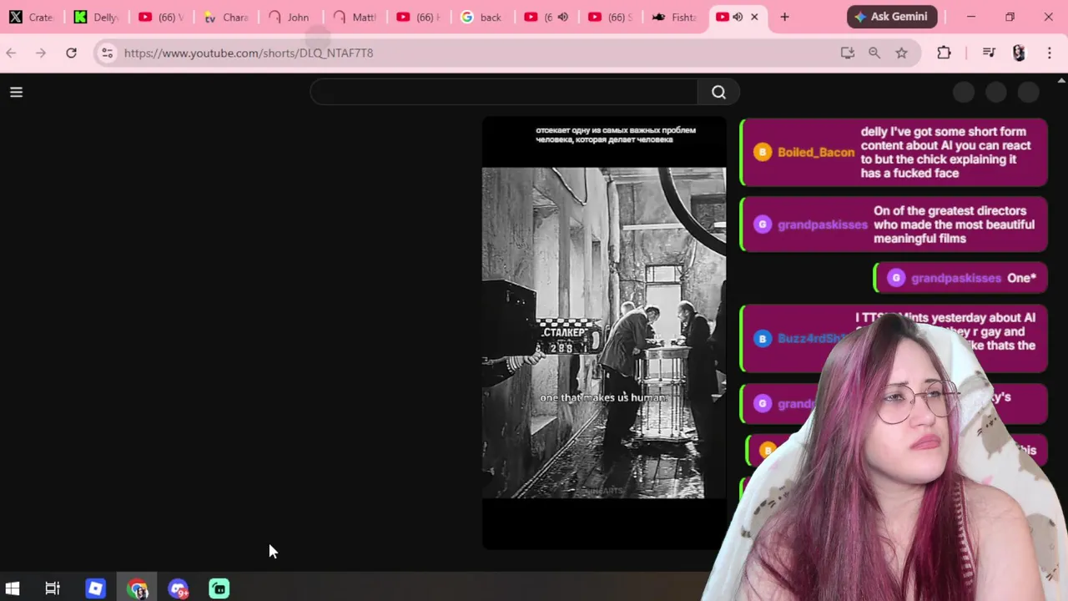Screen dimensions: 1068x601
Task: Open Task View in the taskbar
Action: (53, 588)
